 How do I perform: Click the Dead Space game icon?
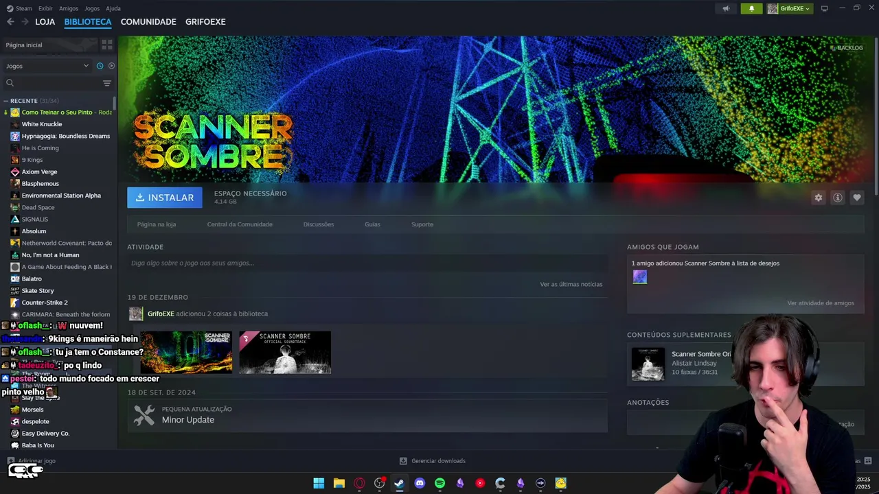15,207
